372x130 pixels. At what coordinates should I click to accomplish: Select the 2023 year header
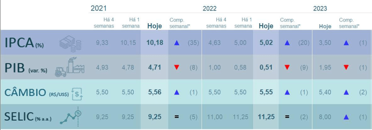(320, 9)
